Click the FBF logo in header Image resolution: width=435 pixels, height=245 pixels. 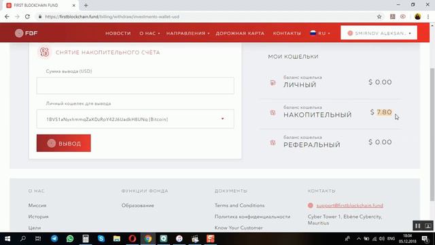click(x=26, y=33)
